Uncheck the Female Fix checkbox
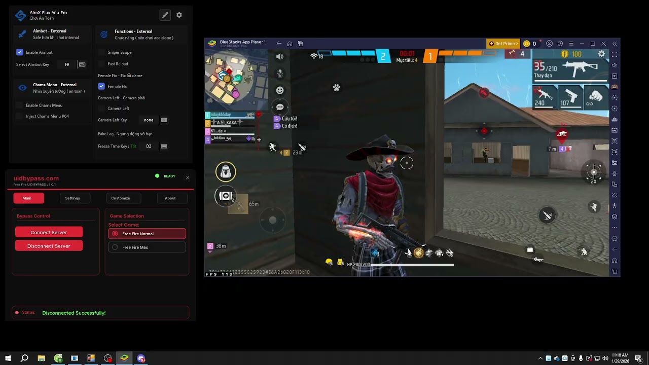This screenshot has height=365, width=649. point(101,86)
